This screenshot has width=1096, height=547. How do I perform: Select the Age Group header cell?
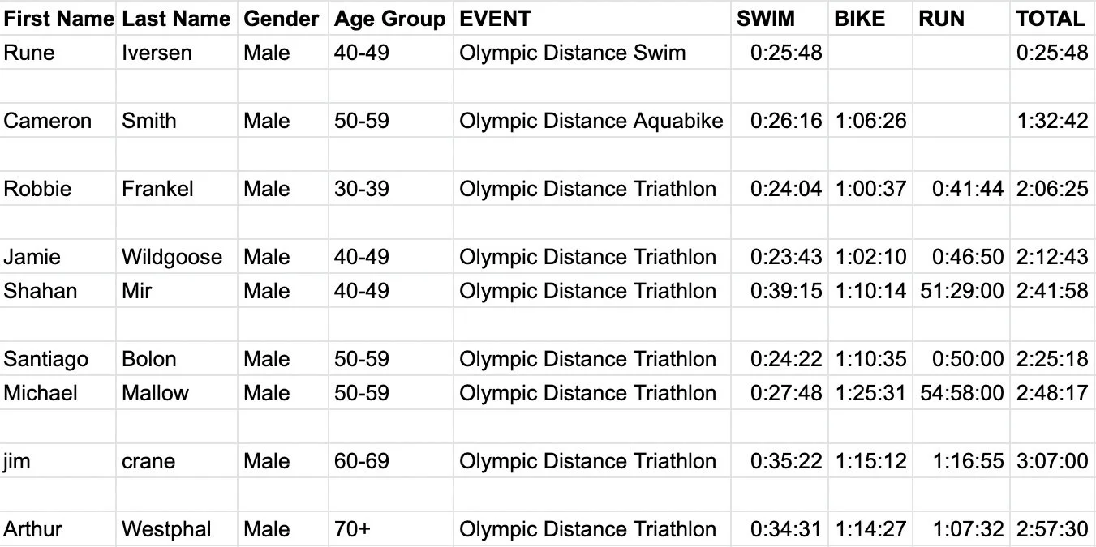click(x=389, y=19)
